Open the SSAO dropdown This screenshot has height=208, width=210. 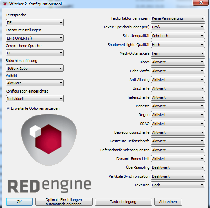[x=178, y=124]
